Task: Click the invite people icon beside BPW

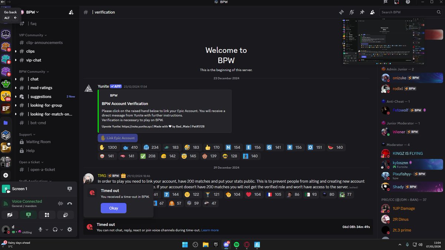Action: (x=71, y=12)
